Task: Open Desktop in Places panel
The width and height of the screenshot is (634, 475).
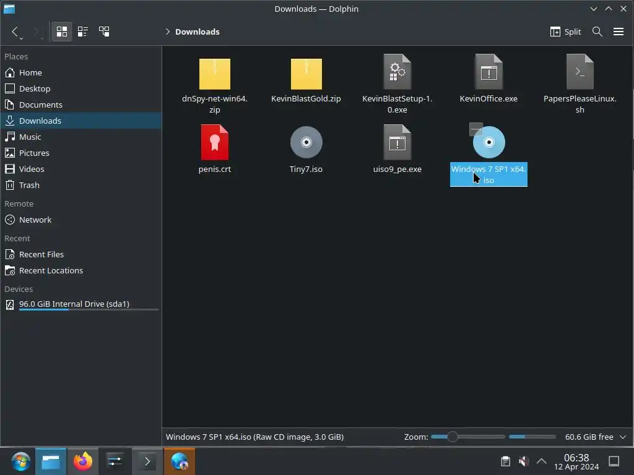Action: coord(81,88)
